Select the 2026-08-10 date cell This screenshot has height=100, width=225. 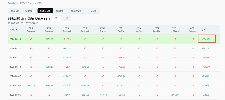[15, 67]
